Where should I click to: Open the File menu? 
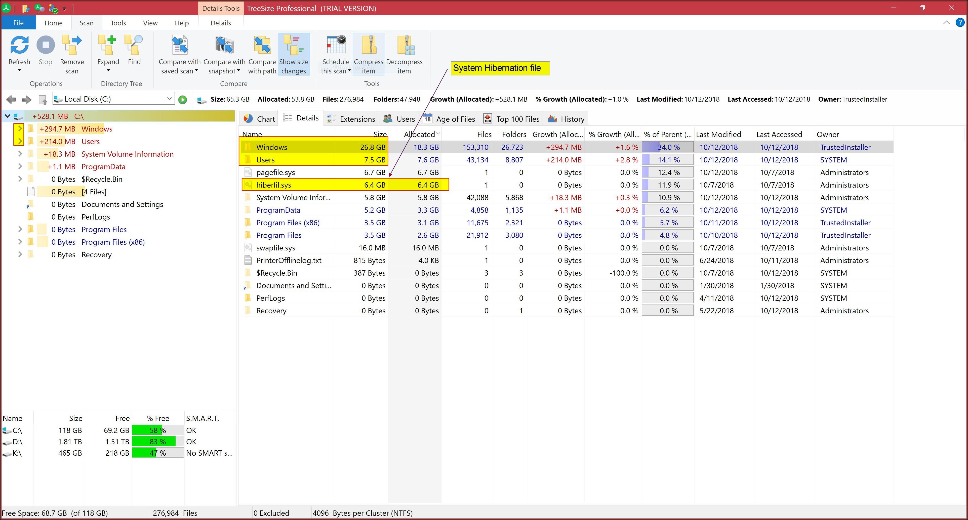(18, 23)
